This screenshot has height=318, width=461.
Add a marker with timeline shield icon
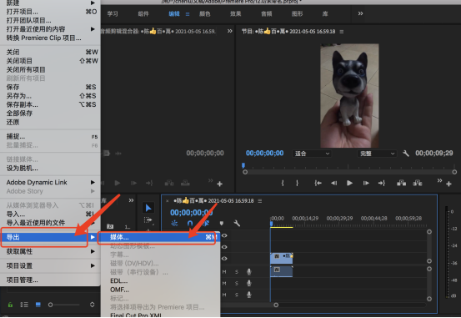(x=222, y=224)
